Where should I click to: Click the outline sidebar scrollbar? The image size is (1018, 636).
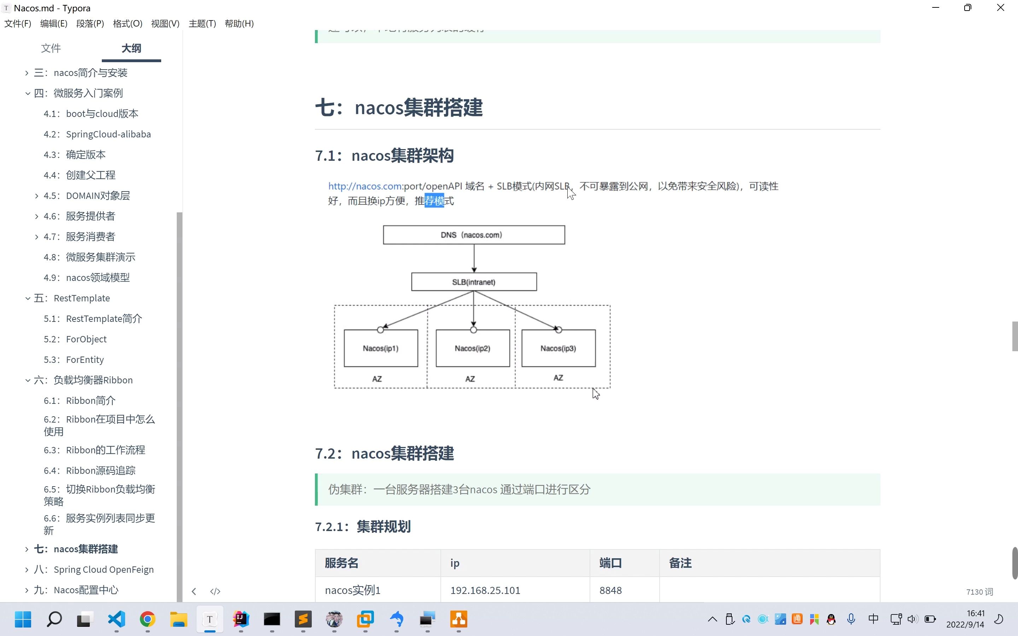pos(179,406)
